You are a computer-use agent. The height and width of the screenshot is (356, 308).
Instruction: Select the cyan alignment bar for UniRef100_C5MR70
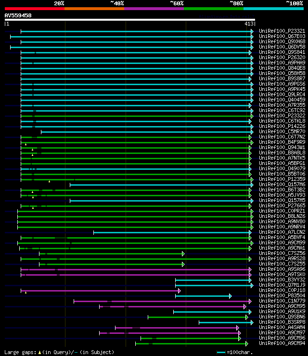tap(147, 132)
